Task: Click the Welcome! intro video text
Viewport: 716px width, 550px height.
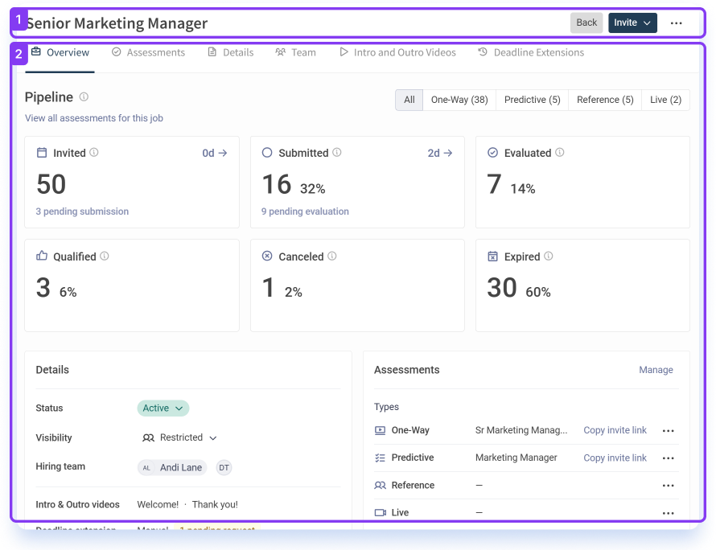Action: pyautogui.click(x=158, y=504)
